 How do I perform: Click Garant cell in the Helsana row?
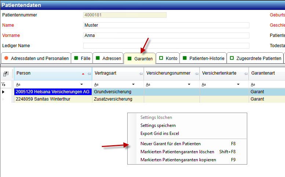tap(267, 92)
